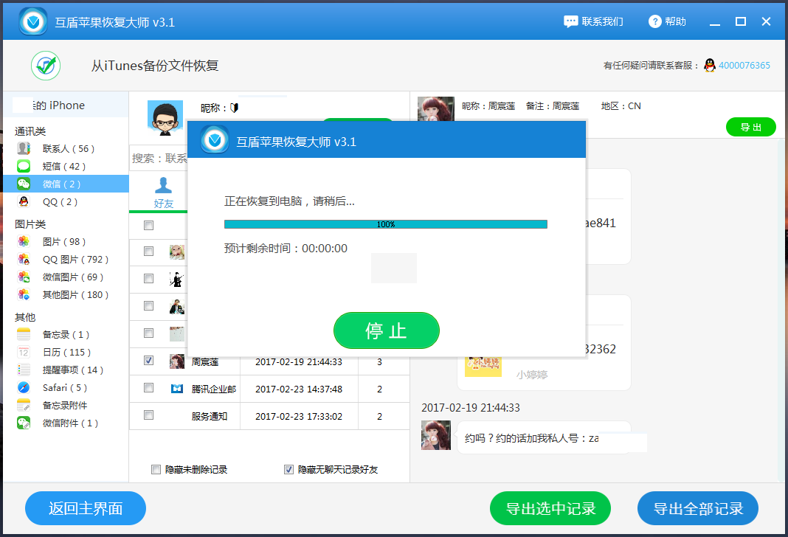Disable the 隐藏无聊天记录好友 checkbox
This screenshot has height=537, width=788.
pyautogui.click(x=288, y=469)
